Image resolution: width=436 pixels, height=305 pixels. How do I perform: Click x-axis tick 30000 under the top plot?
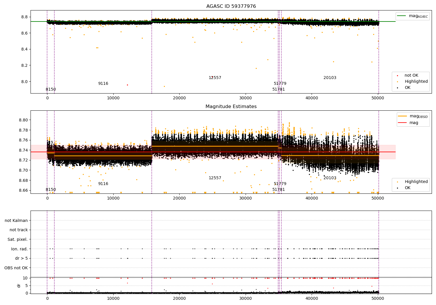click(x=246, y=98)
